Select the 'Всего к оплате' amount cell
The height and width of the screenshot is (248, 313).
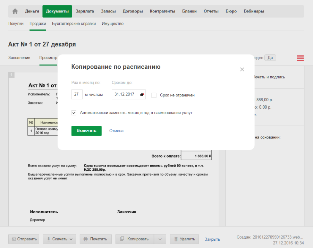coord(196,156)
